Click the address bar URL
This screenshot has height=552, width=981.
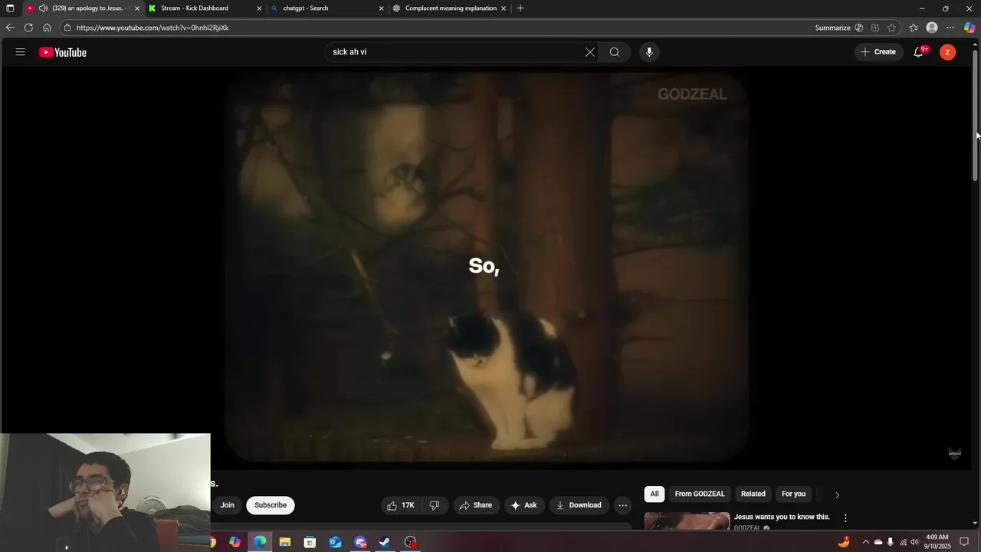pos(153,28)
